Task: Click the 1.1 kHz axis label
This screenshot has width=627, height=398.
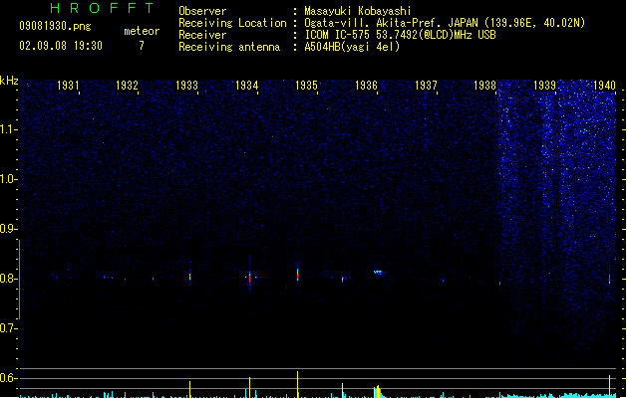Action: [8, 129]
